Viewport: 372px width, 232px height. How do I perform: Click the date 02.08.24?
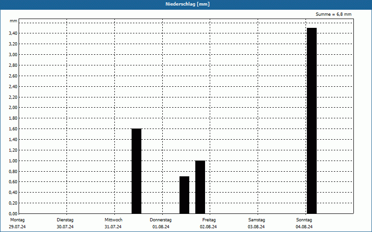pyautogui.click(x=208, y=227)
